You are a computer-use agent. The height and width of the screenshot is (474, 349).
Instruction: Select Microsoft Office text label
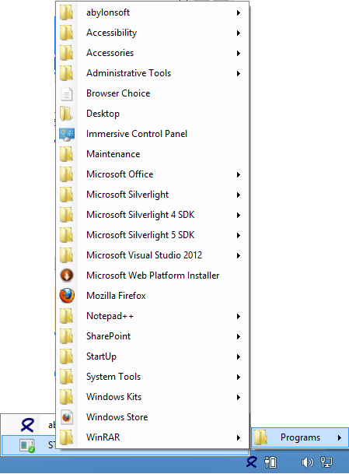click(120, 174)
